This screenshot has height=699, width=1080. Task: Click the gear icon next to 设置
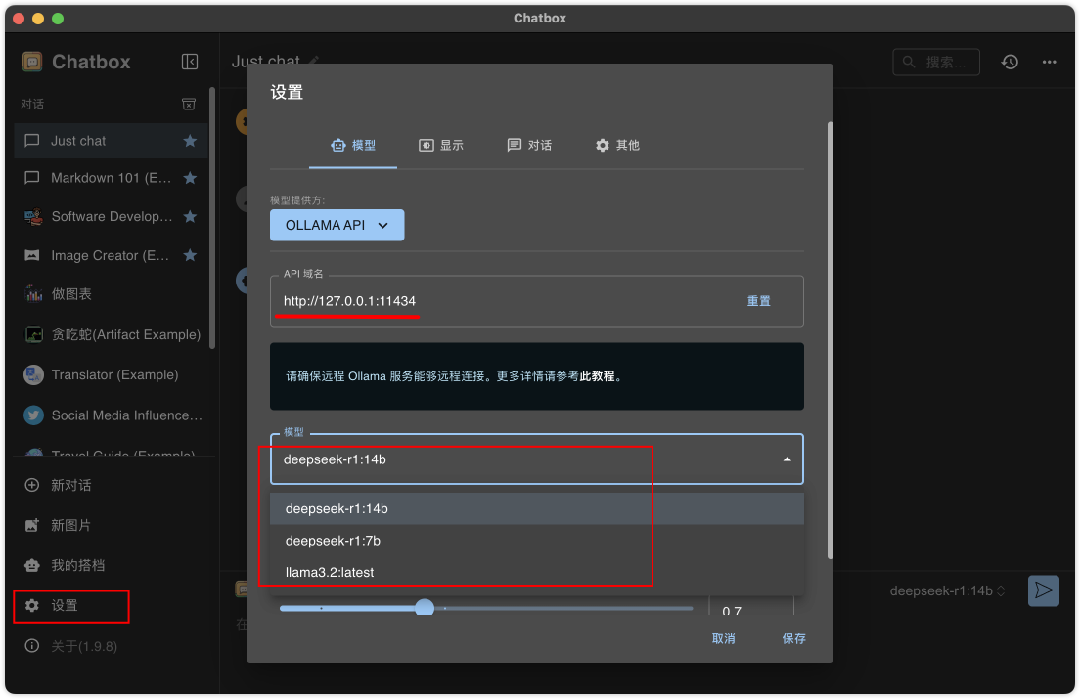(31, 605)
